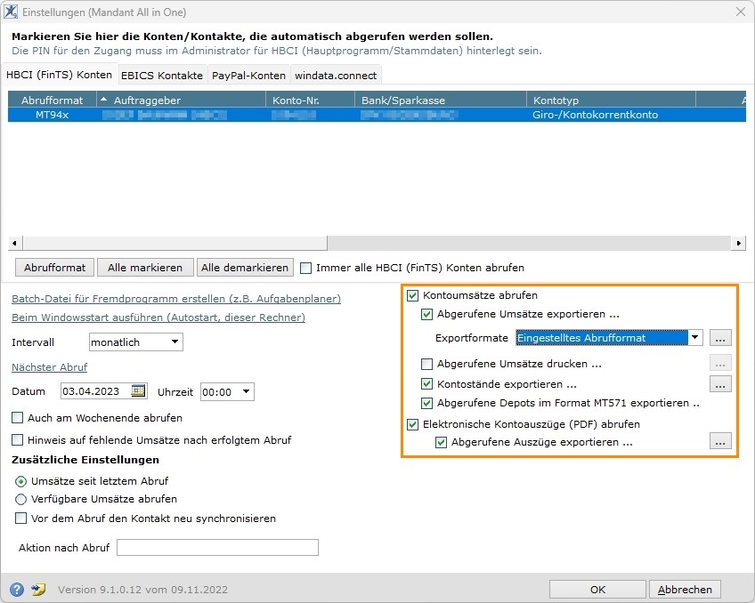Switch to the HBCI (FinTS) Konten tab
The image size is (755, 603).
[60, 75]
